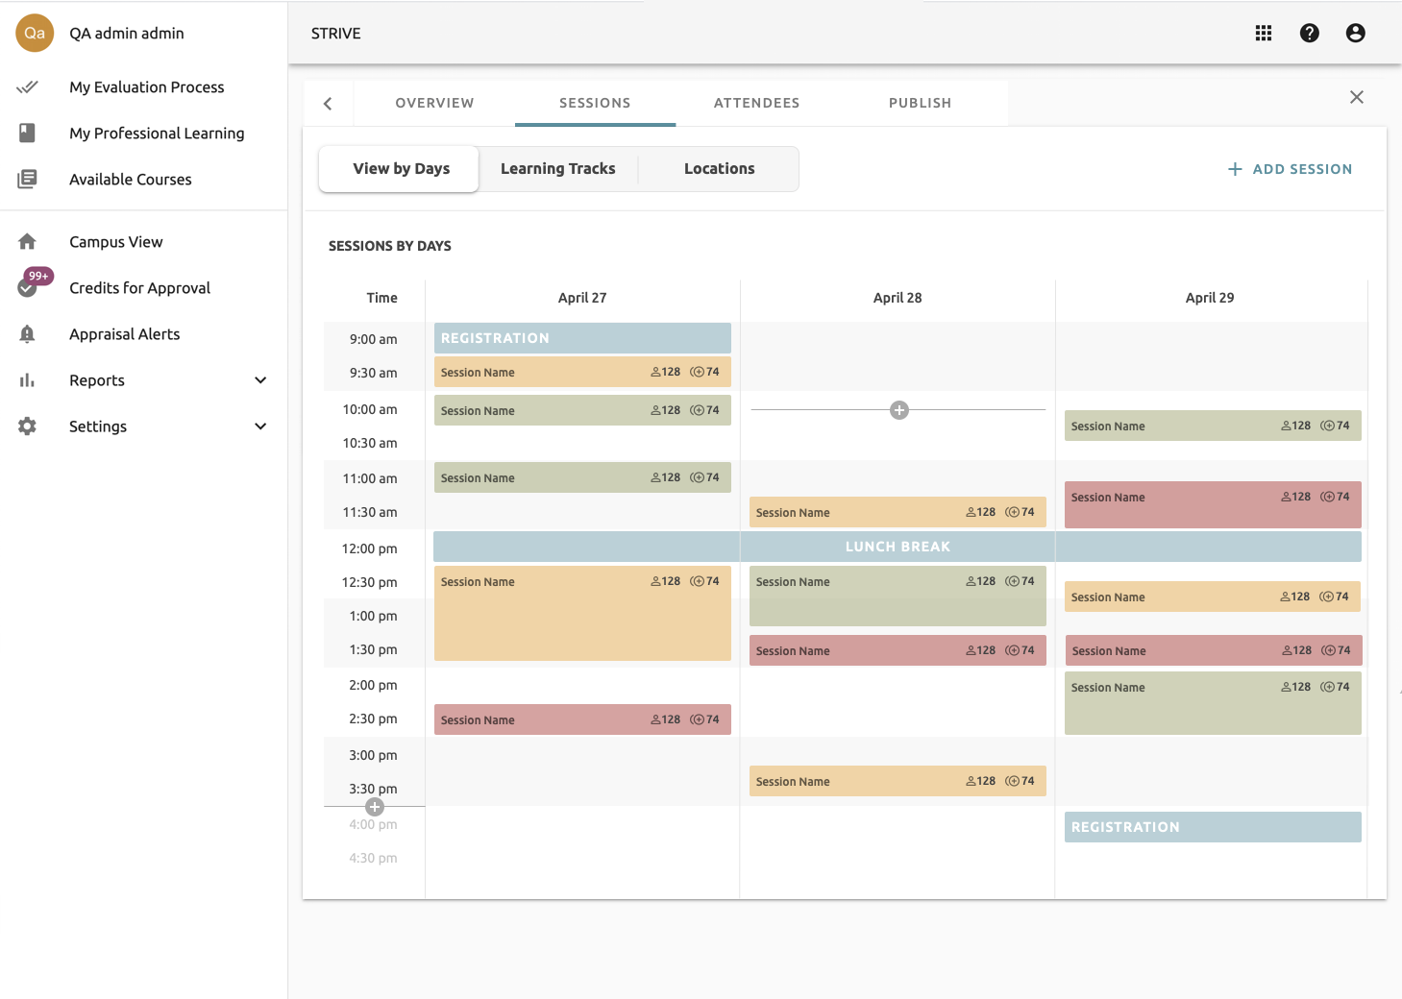The width and height of the screenshot is (1402, 999).
Task: Switch to View by Days
Action: tap(401, 169)
